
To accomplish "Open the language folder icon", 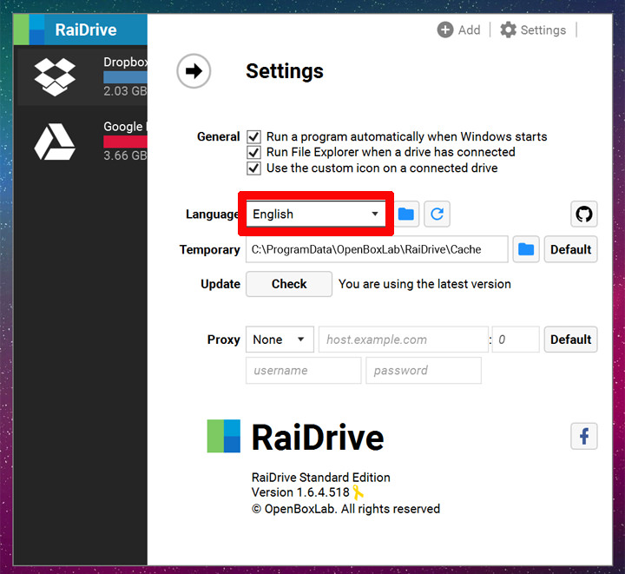I will [406, 214].
